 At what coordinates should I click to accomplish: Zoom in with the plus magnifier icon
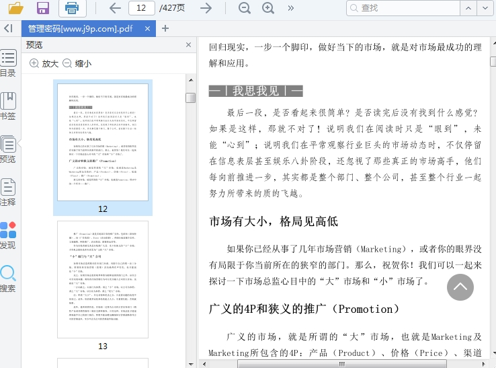pos(268,8)
